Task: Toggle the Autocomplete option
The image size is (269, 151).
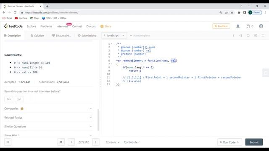Action: [140, 35]
